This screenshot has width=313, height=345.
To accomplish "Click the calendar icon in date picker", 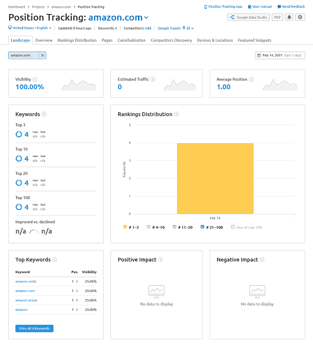I will pos(259,55).
